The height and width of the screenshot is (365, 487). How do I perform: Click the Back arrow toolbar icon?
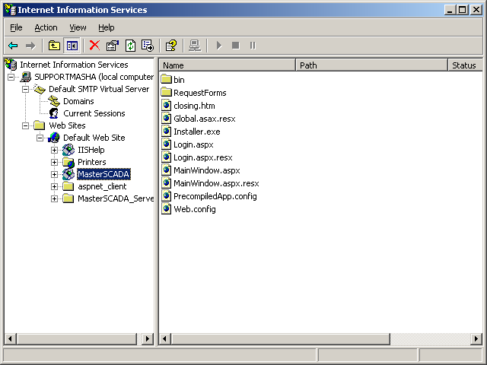13,46
